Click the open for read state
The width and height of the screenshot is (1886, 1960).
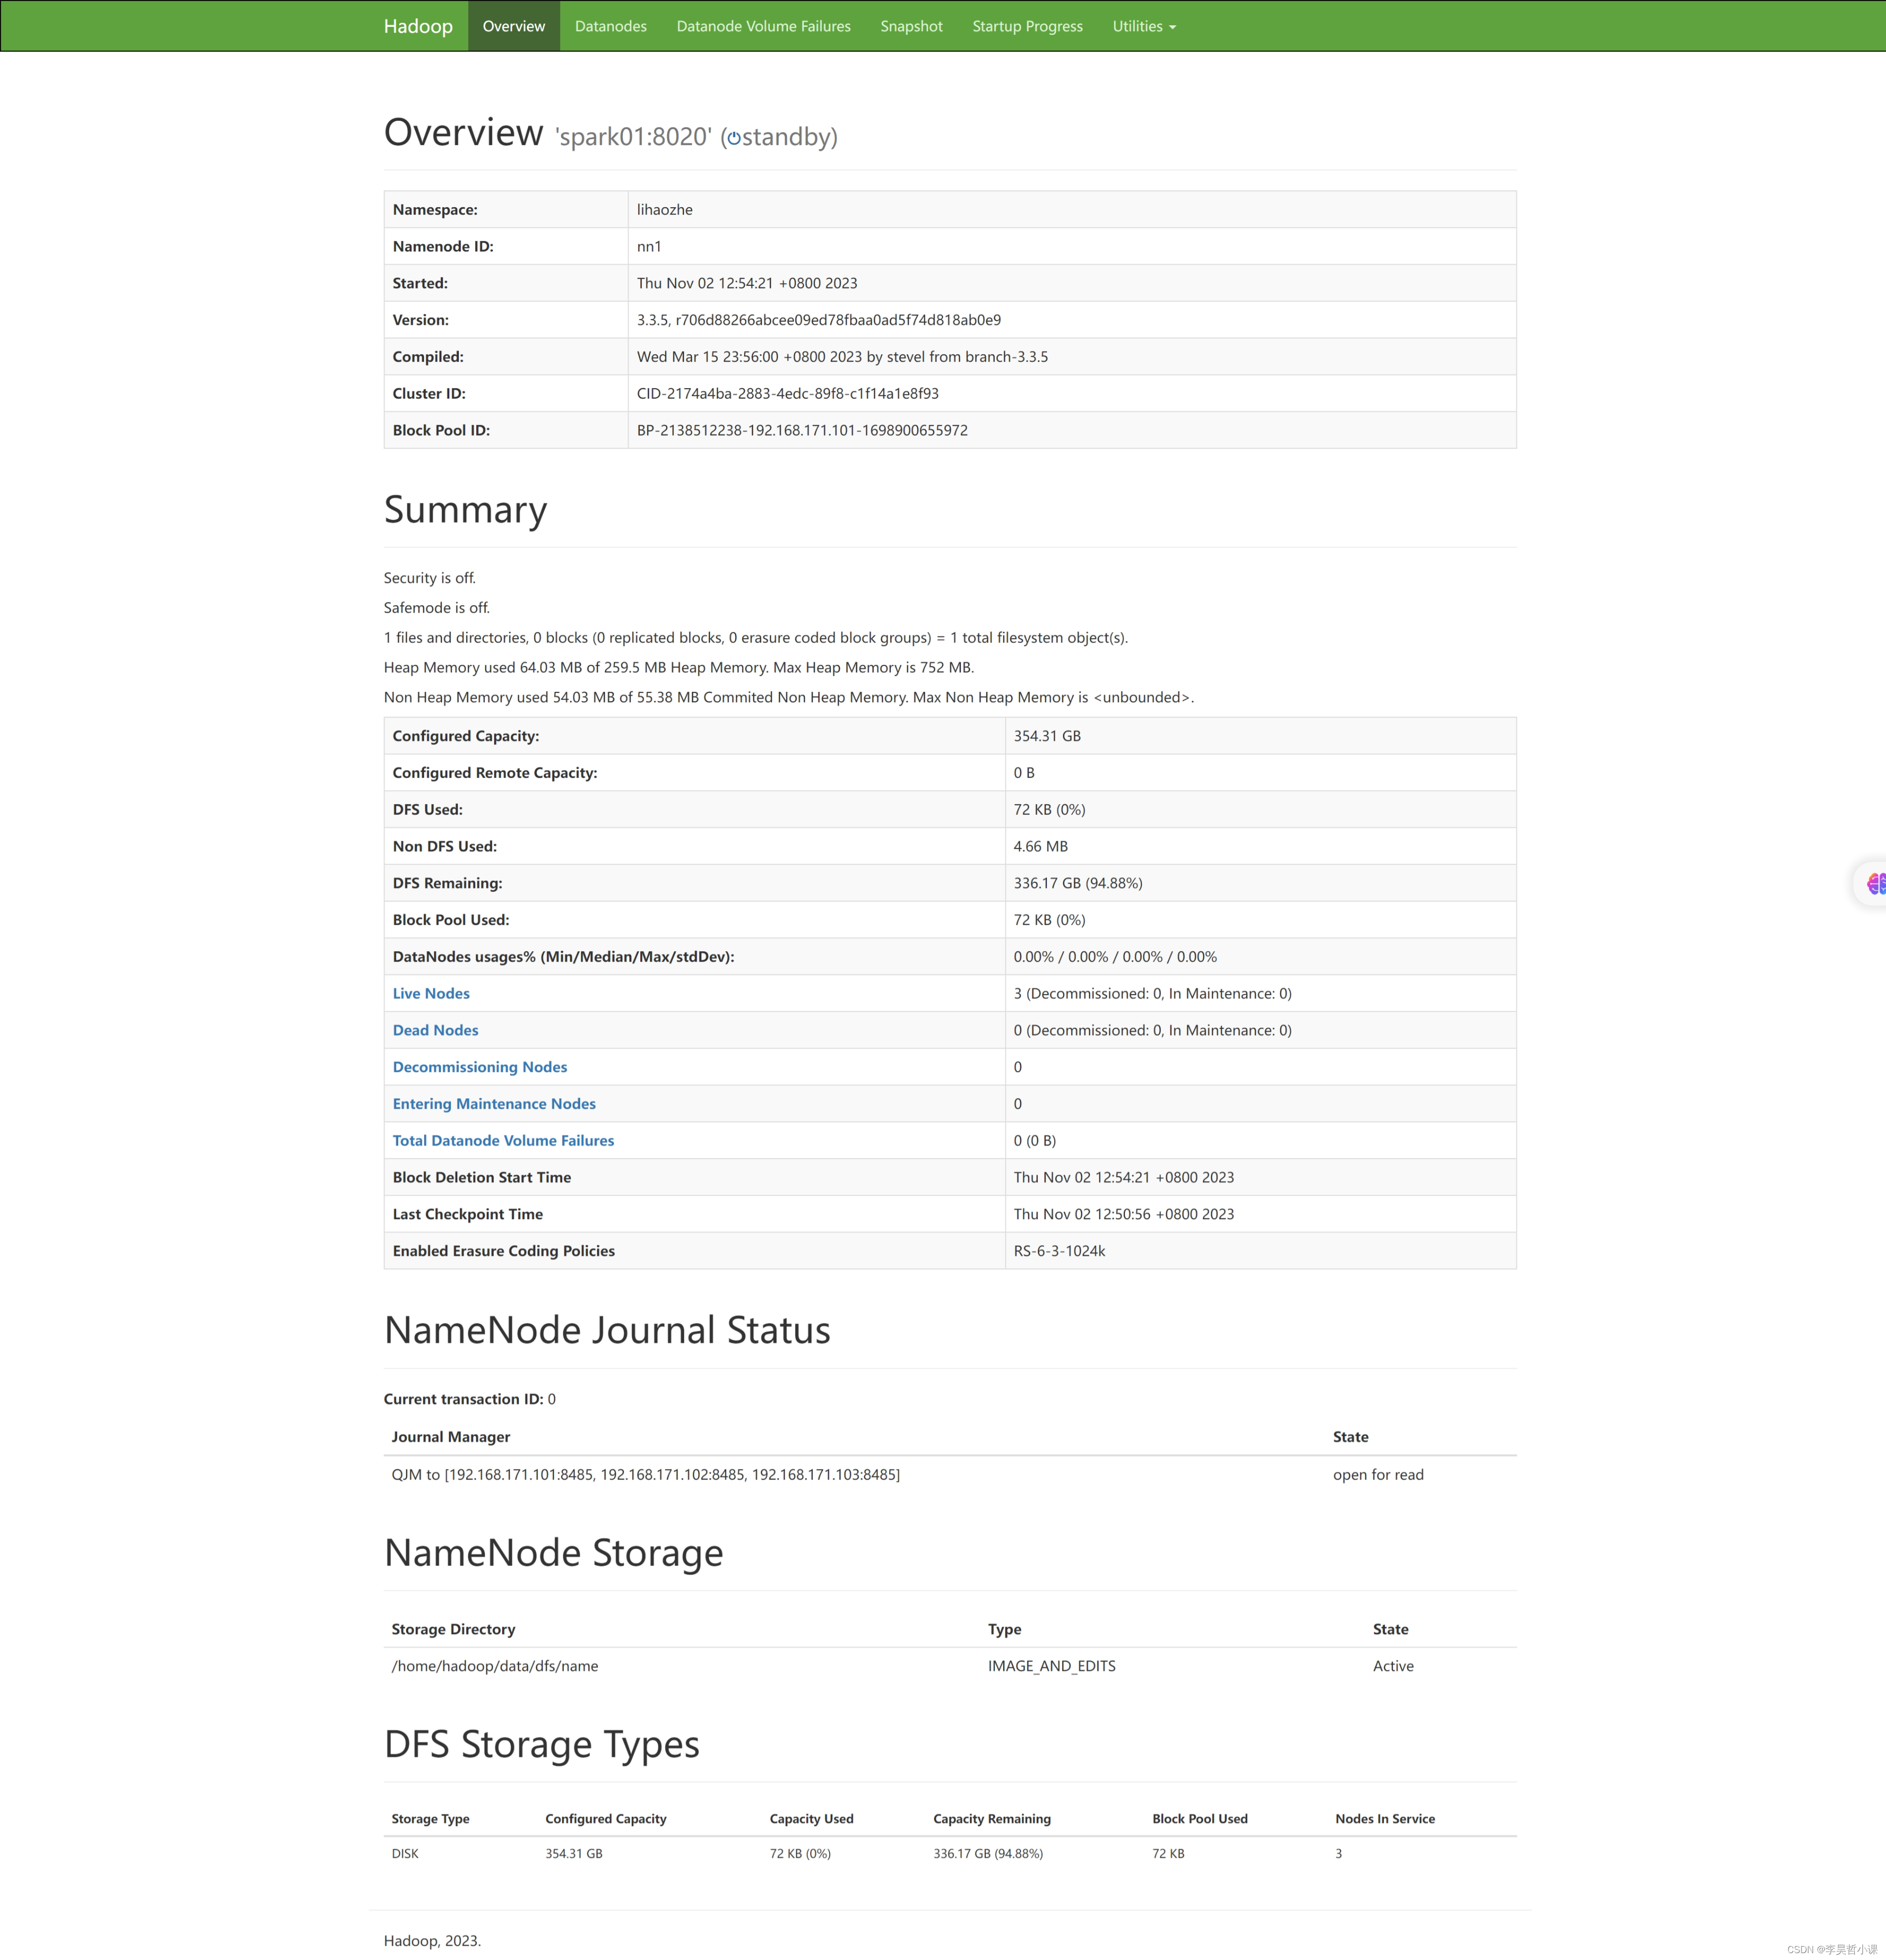click(1378, 1475)
